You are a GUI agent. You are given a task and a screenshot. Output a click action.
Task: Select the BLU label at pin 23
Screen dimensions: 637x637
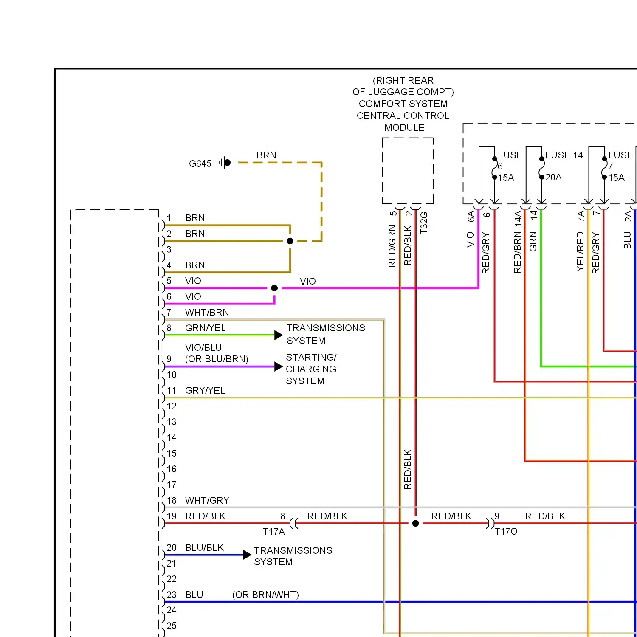(194, 595)
